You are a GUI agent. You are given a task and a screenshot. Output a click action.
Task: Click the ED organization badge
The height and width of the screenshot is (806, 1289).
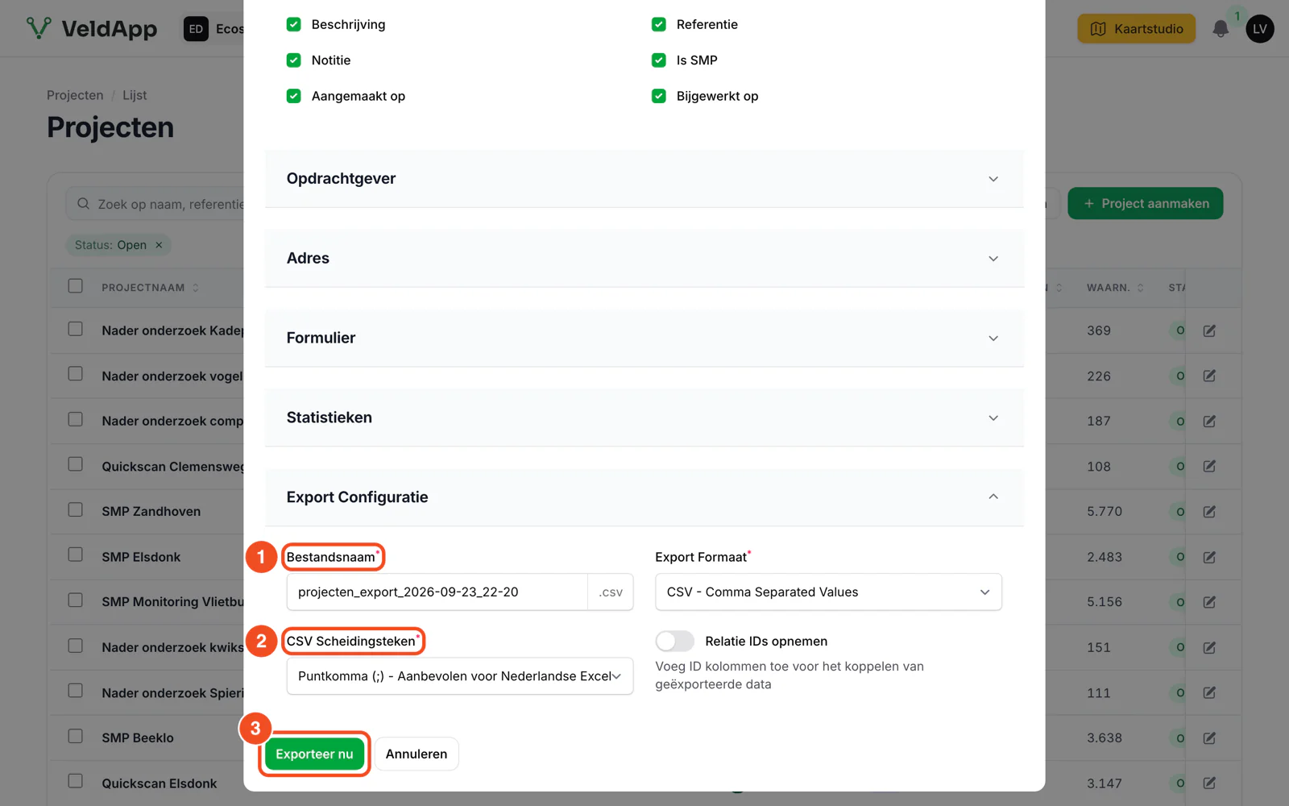pyautogui.click(x=196, y=29)
